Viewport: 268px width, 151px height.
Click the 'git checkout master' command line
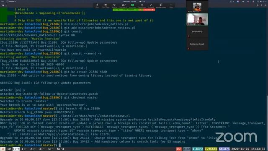[x=81, y=97]
